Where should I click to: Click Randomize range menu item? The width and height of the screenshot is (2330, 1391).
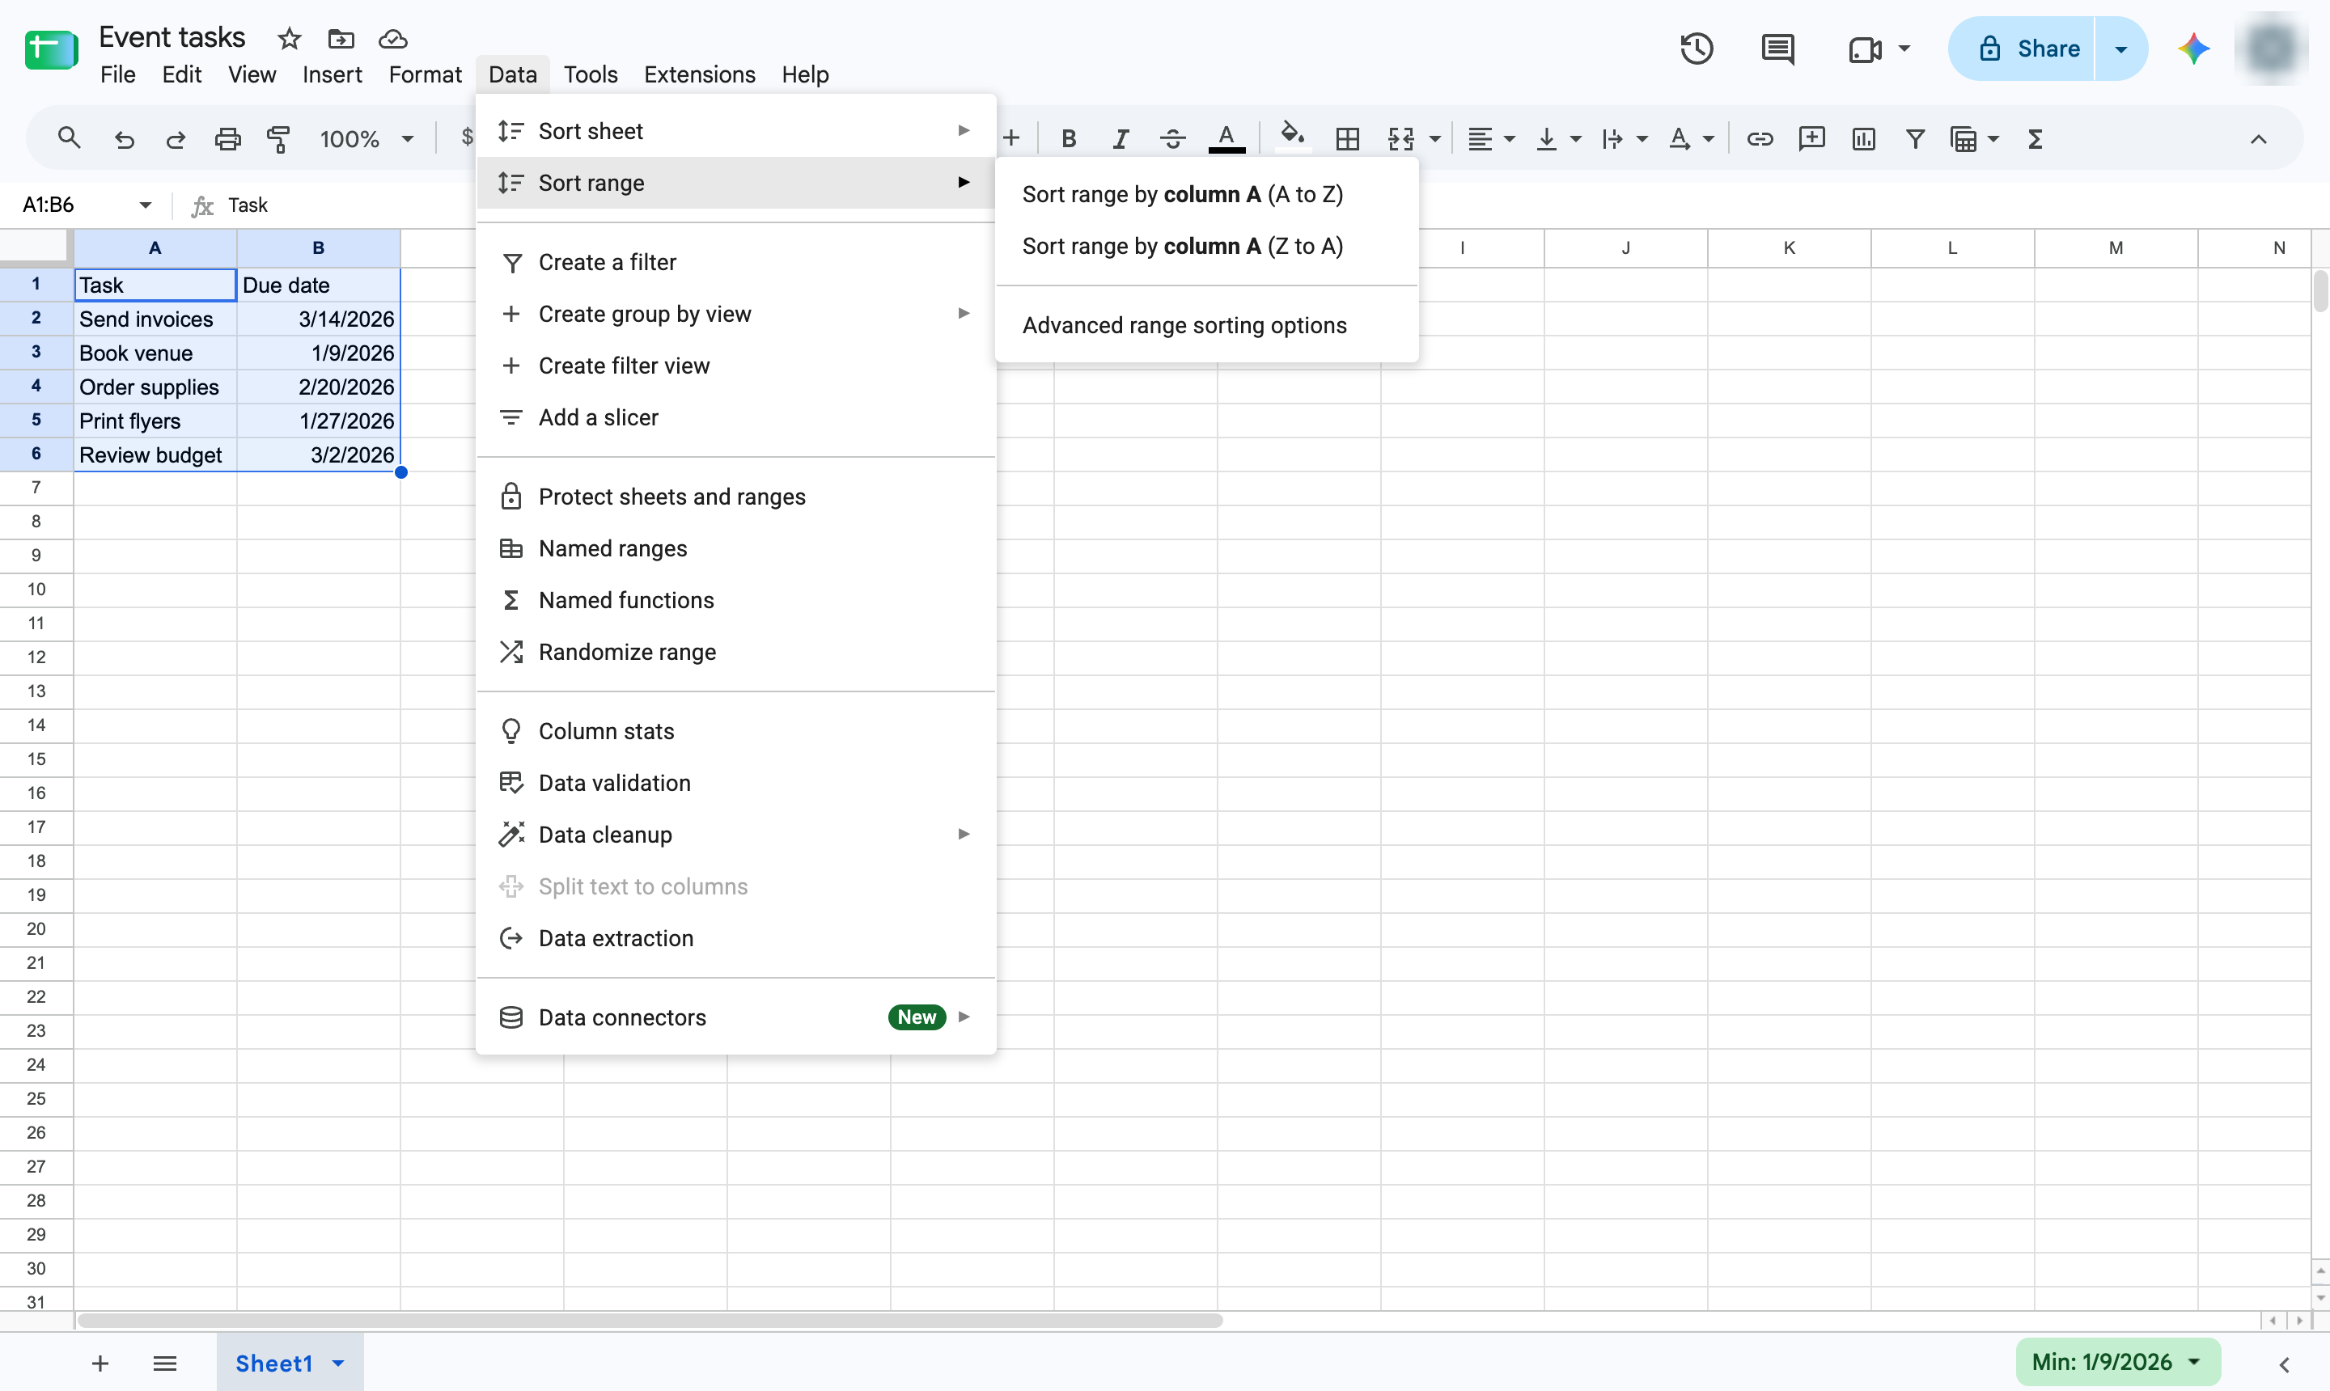click(x=735, y=652)
